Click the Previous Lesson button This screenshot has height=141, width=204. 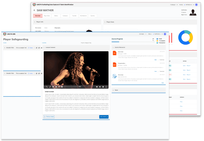[49, 116]
